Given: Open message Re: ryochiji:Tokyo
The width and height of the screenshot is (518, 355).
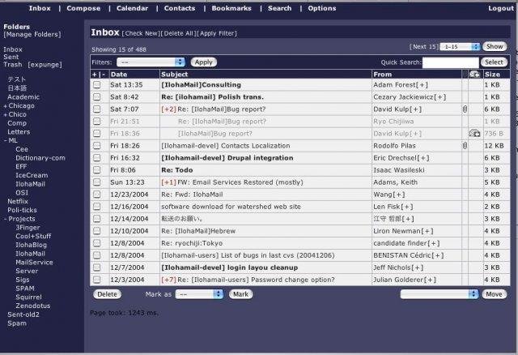Looking at the screenshot, I should pyautogui.click(x=192, y=243).
